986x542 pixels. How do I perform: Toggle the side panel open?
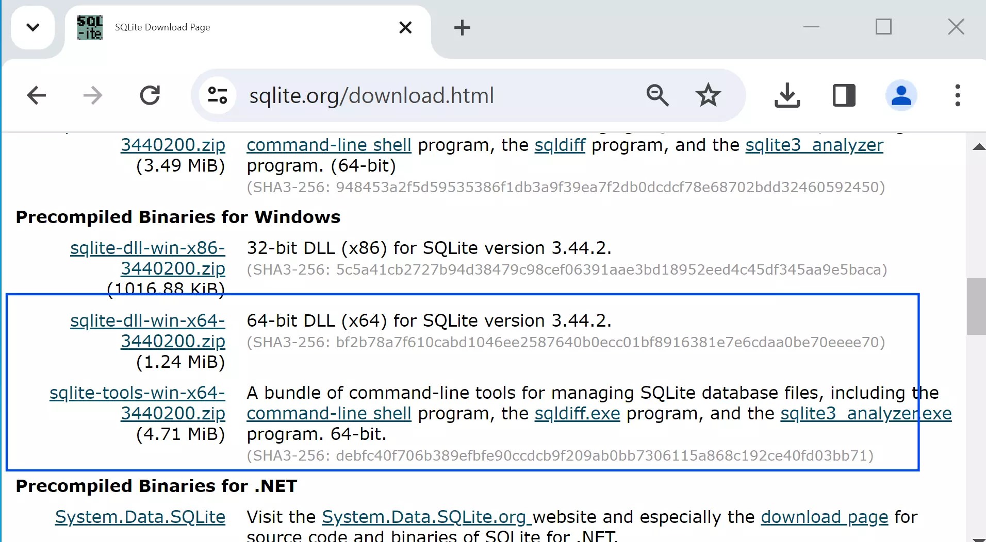(844, 95)
